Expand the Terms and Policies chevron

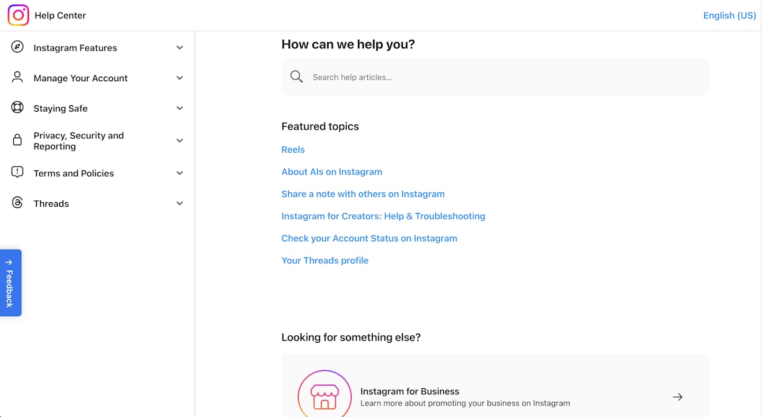180,173
